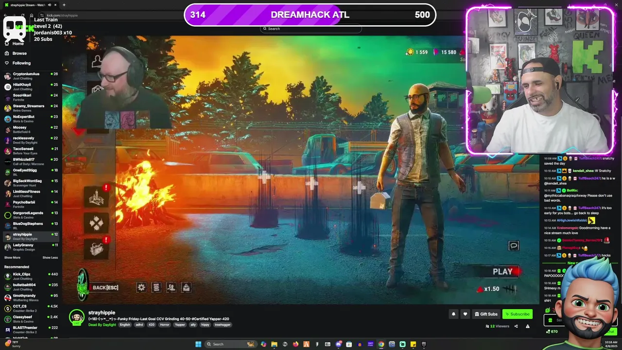Open File Explorer from the taskbar
Viewport: 622px width, 350px height.
point(274,344)
